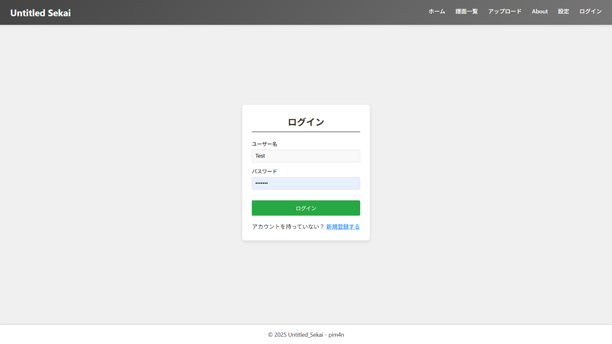Open the 譜面一覧 page in the navbar

click(x=466, y=11)
